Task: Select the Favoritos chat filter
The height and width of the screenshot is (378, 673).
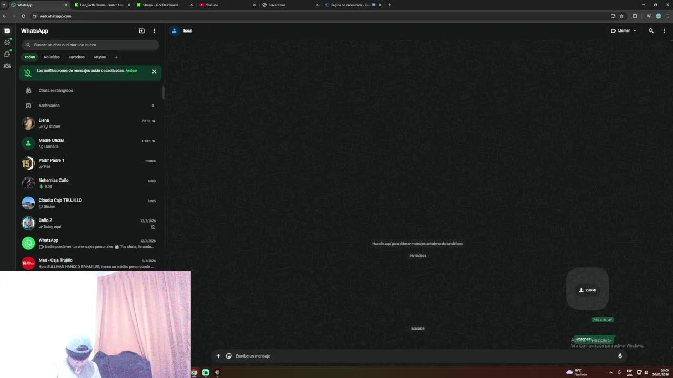Action: coord(76,57)
